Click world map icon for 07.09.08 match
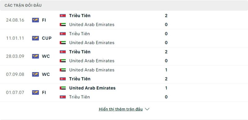 (35, 74)
